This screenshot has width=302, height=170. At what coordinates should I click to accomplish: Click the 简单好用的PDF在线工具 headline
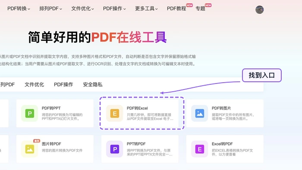(98, 37)
